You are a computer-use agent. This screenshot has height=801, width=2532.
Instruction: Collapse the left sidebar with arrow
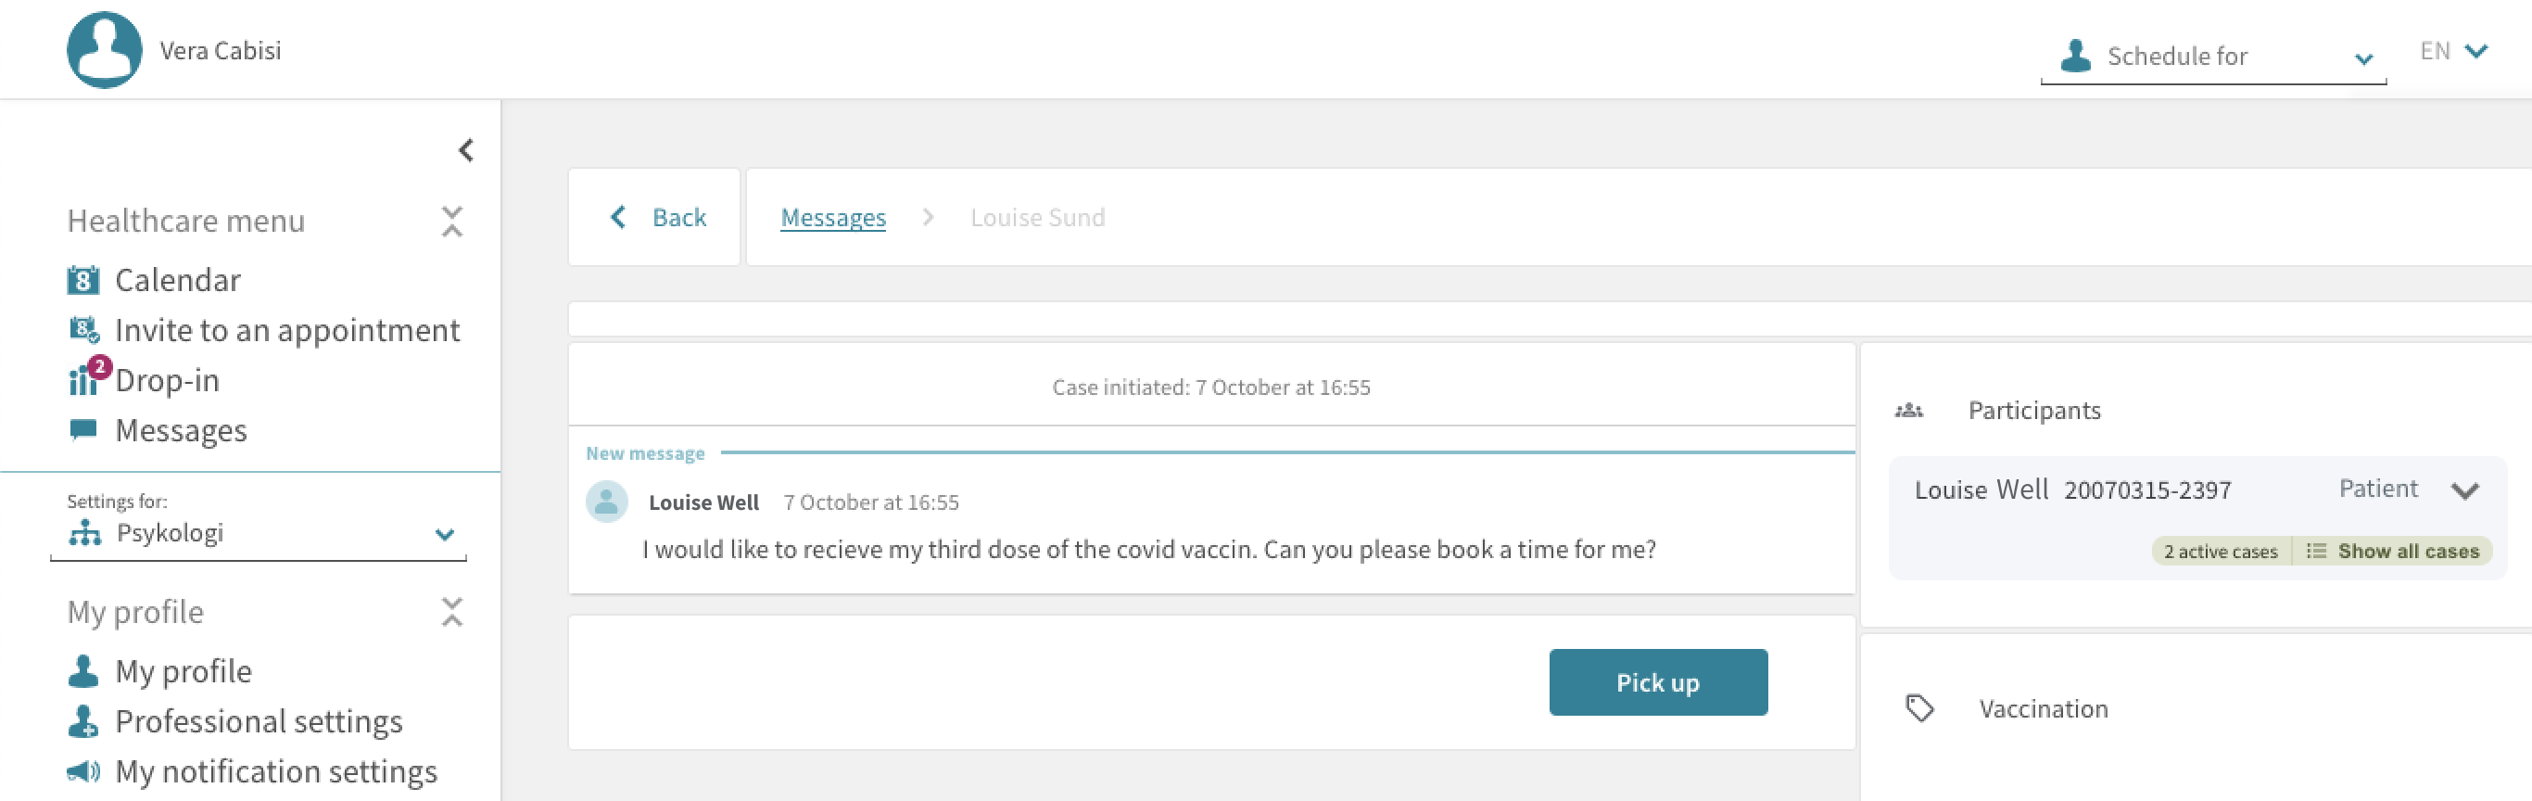click(466, 150)
